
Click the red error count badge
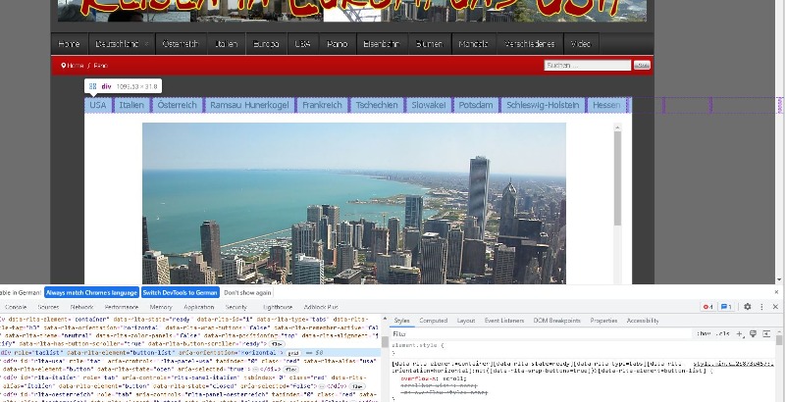coord(707,307)
